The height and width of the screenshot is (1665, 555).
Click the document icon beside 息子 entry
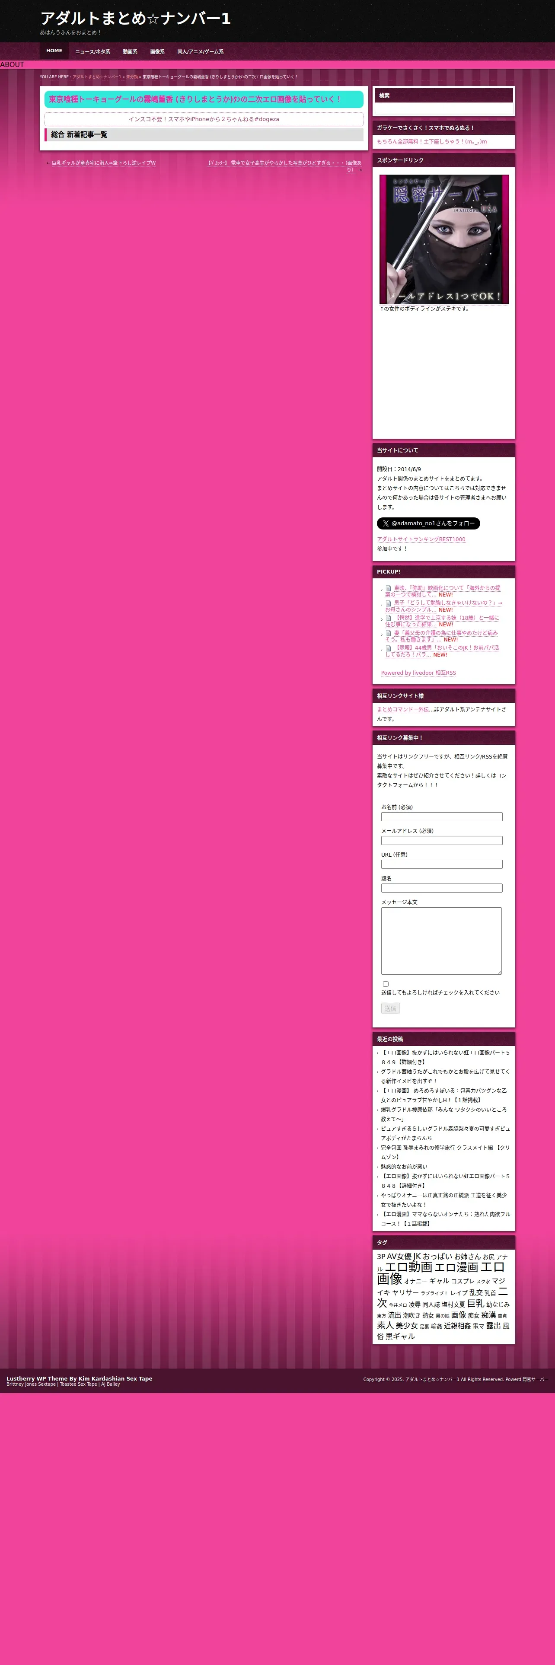click(388, 604)
